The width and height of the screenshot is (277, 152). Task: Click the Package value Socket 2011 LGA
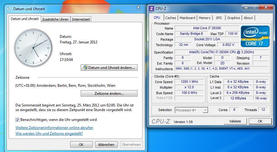[207, 39]
